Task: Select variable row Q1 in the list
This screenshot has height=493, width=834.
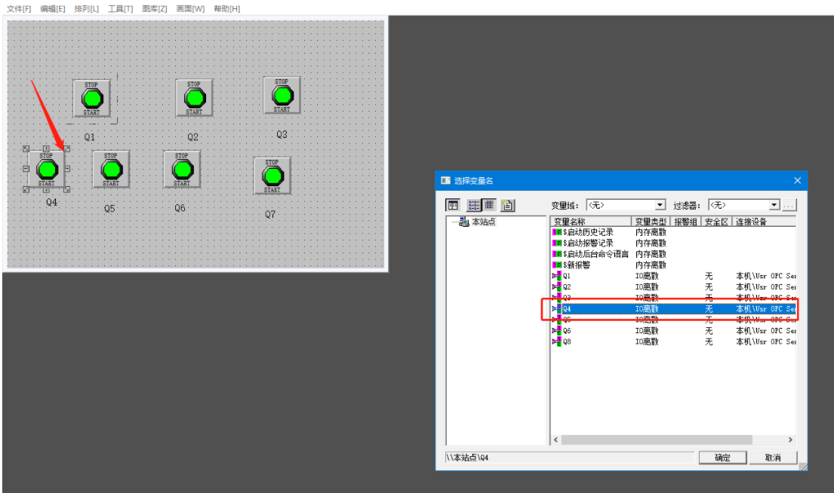Action: coord(673,276)
